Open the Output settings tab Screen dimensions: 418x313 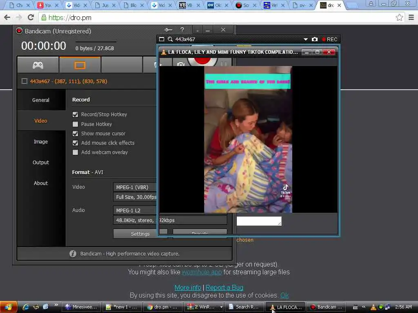click(41, 162)
